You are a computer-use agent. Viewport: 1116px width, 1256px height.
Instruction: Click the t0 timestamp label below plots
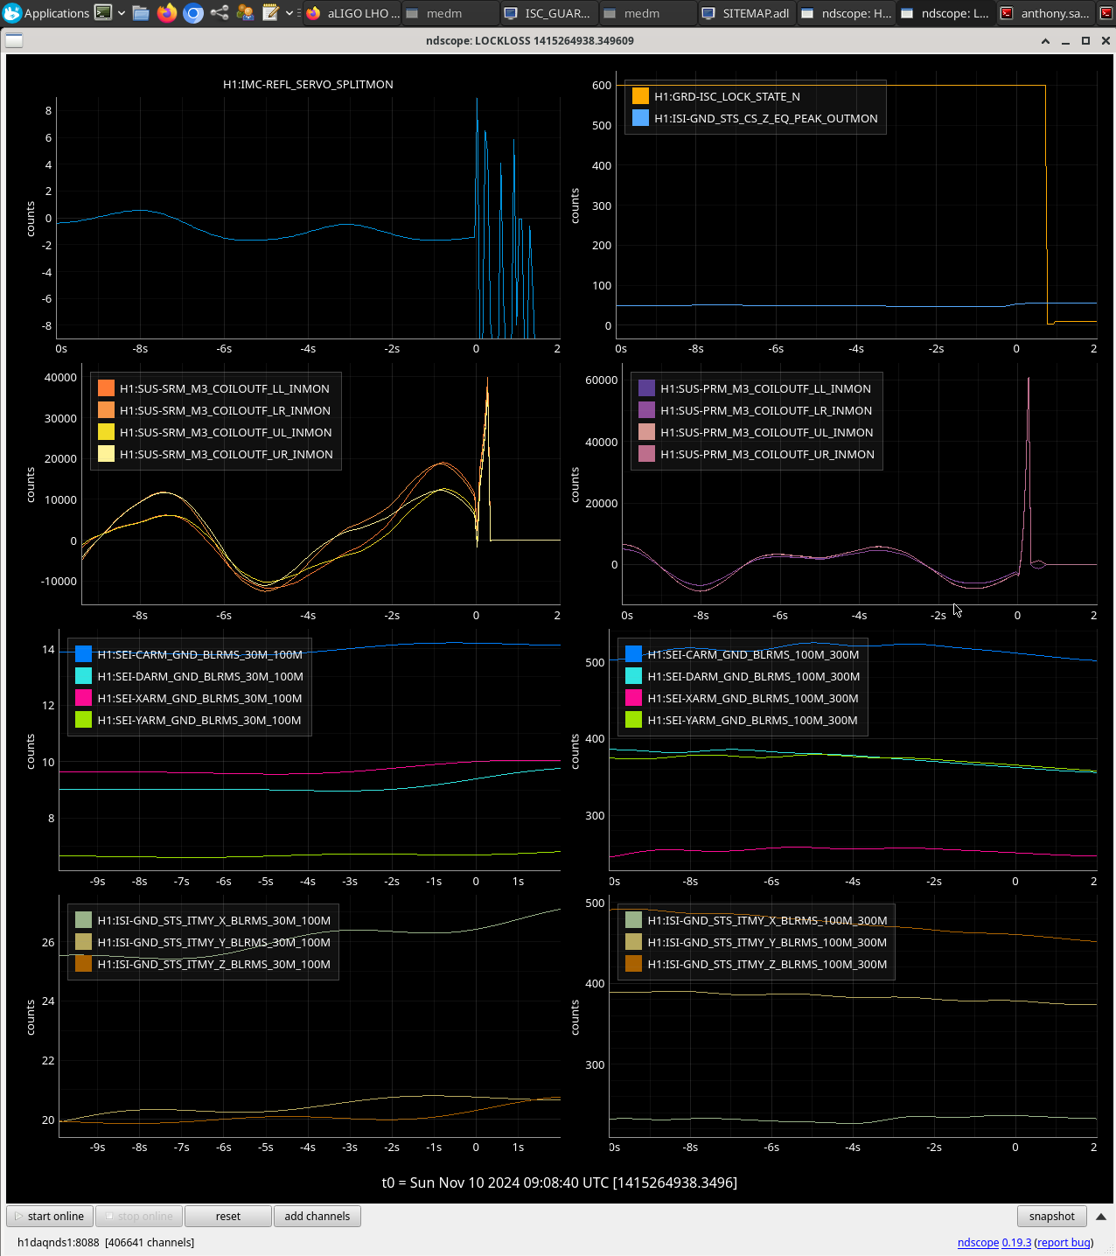click(x=560, y=1183)
